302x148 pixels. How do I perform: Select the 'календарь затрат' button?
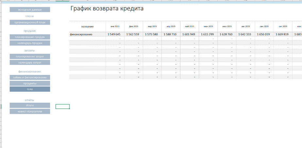point(30,62)
